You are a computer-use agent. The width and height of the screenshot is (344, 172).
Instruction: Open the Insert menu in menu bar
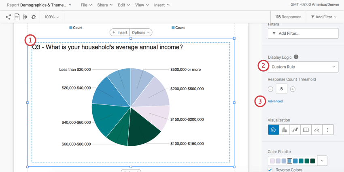pyautogui.click(x=161, y=5)
